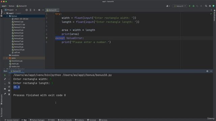
Task: Click bonus10.py file path link in console
Action: (x=87, y=75)
